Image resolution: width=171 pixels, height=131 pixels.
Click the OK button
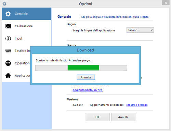pyautogui.click(x=97, y=117)
